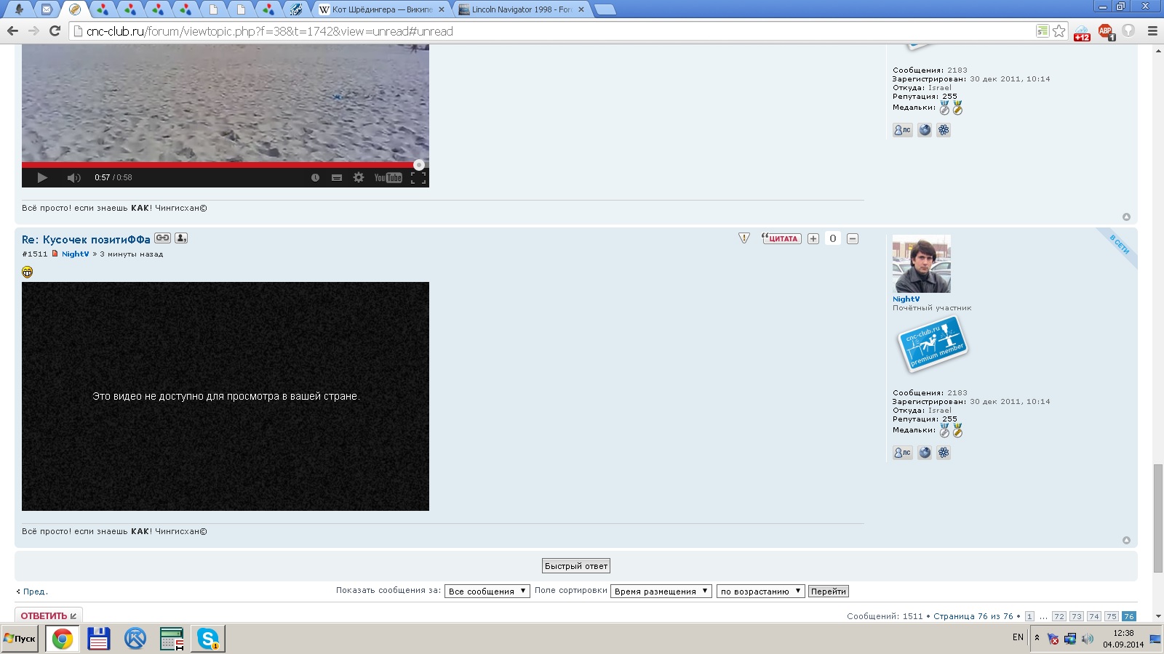Click the gold medal in post #1511's profile

click(957, 430)
